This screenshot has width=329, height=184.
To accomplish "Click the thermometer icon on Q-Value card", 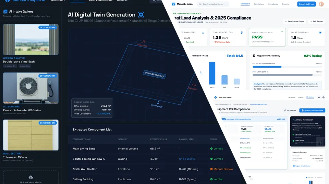I will 242,32.
